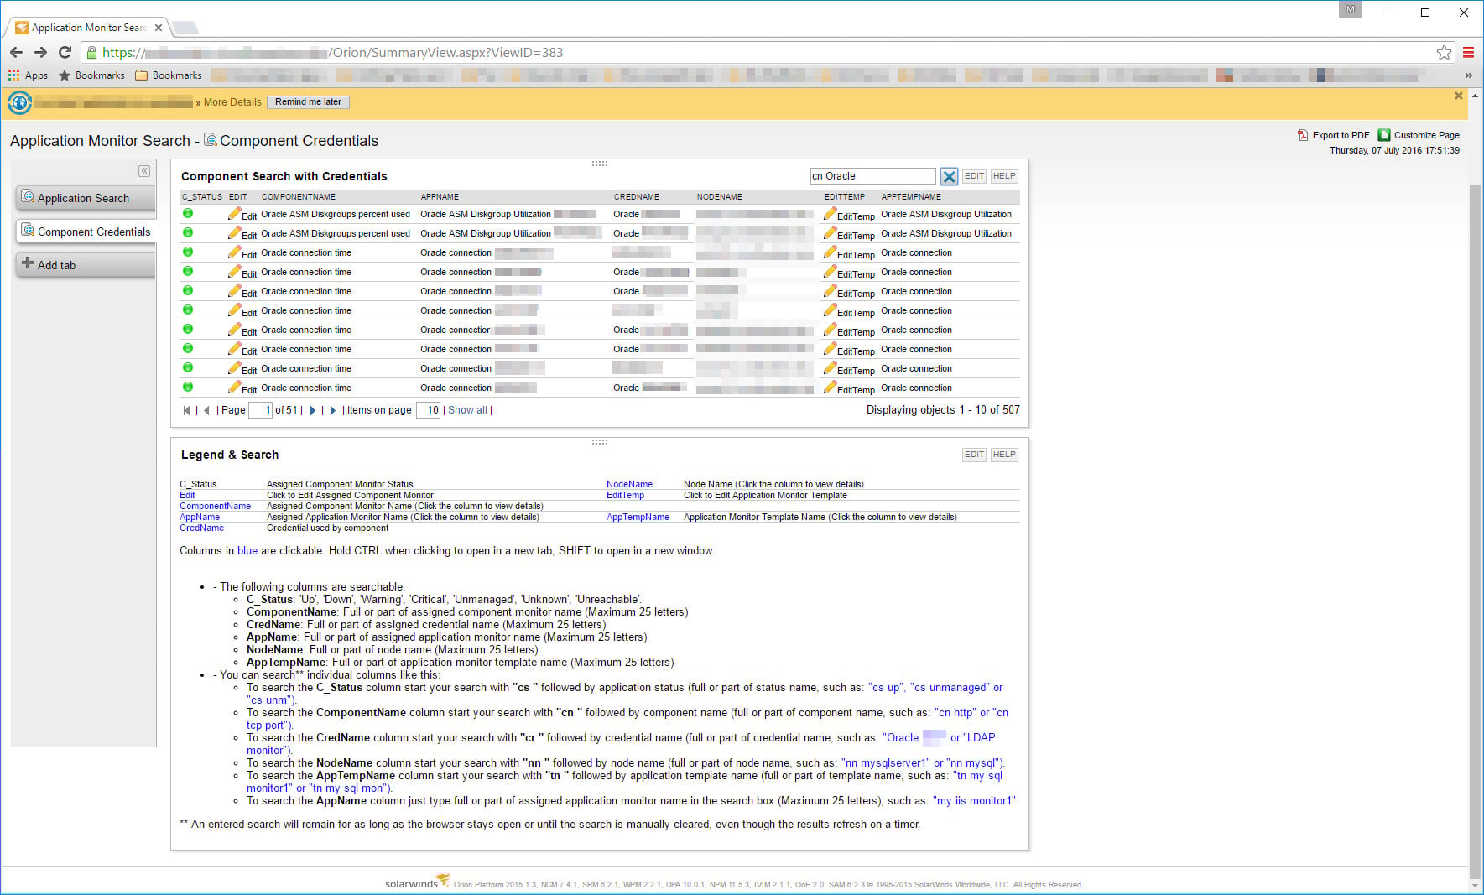1484x895 pixels.
Task: Open the Oracle ASM Diskgroup Utilization template link
Action: (945, 214)
